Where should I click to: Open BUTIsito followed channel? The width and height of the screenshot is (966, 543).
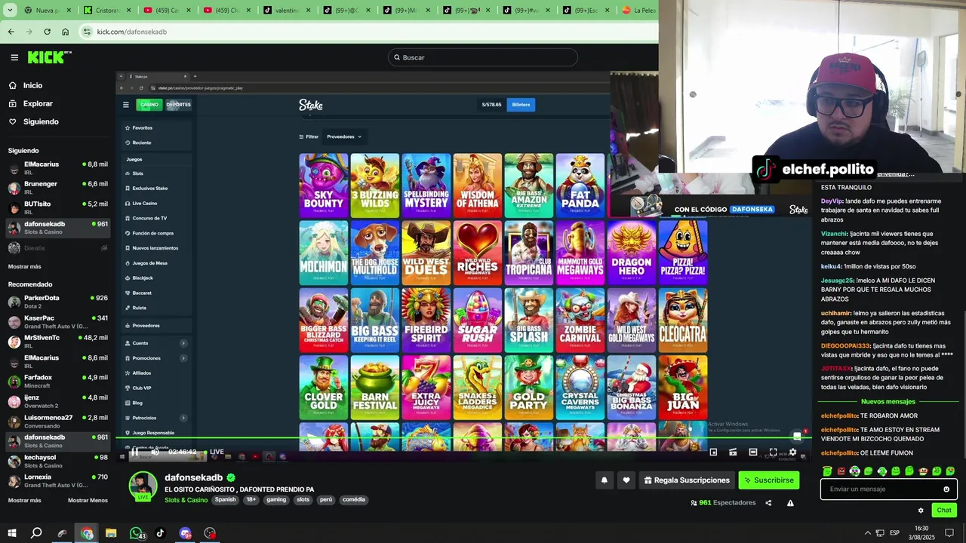pyautogui.click(x=57, y=208)
